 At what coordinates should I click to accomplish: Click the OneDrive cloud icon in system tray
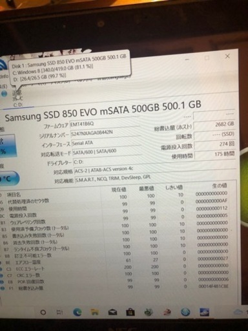pos(238,312)
